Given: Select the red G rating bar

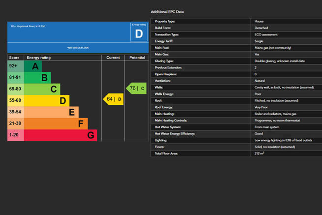Looking at the screenshot, I should [60, 135].
